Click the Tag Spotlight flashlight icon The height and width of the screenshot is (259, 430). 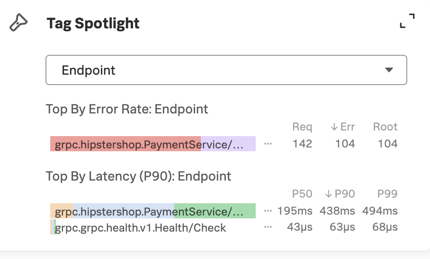coord(18,23)
